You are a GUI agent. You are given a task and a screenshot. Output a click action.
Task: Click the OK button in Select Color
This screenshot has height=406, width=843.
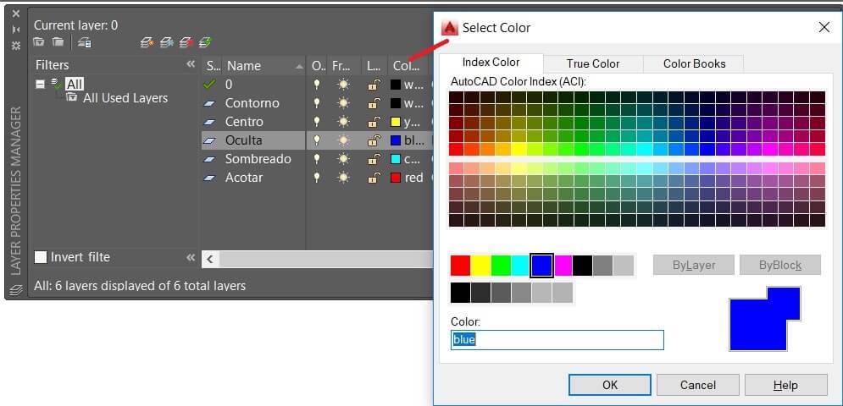(x=610, y=385)
